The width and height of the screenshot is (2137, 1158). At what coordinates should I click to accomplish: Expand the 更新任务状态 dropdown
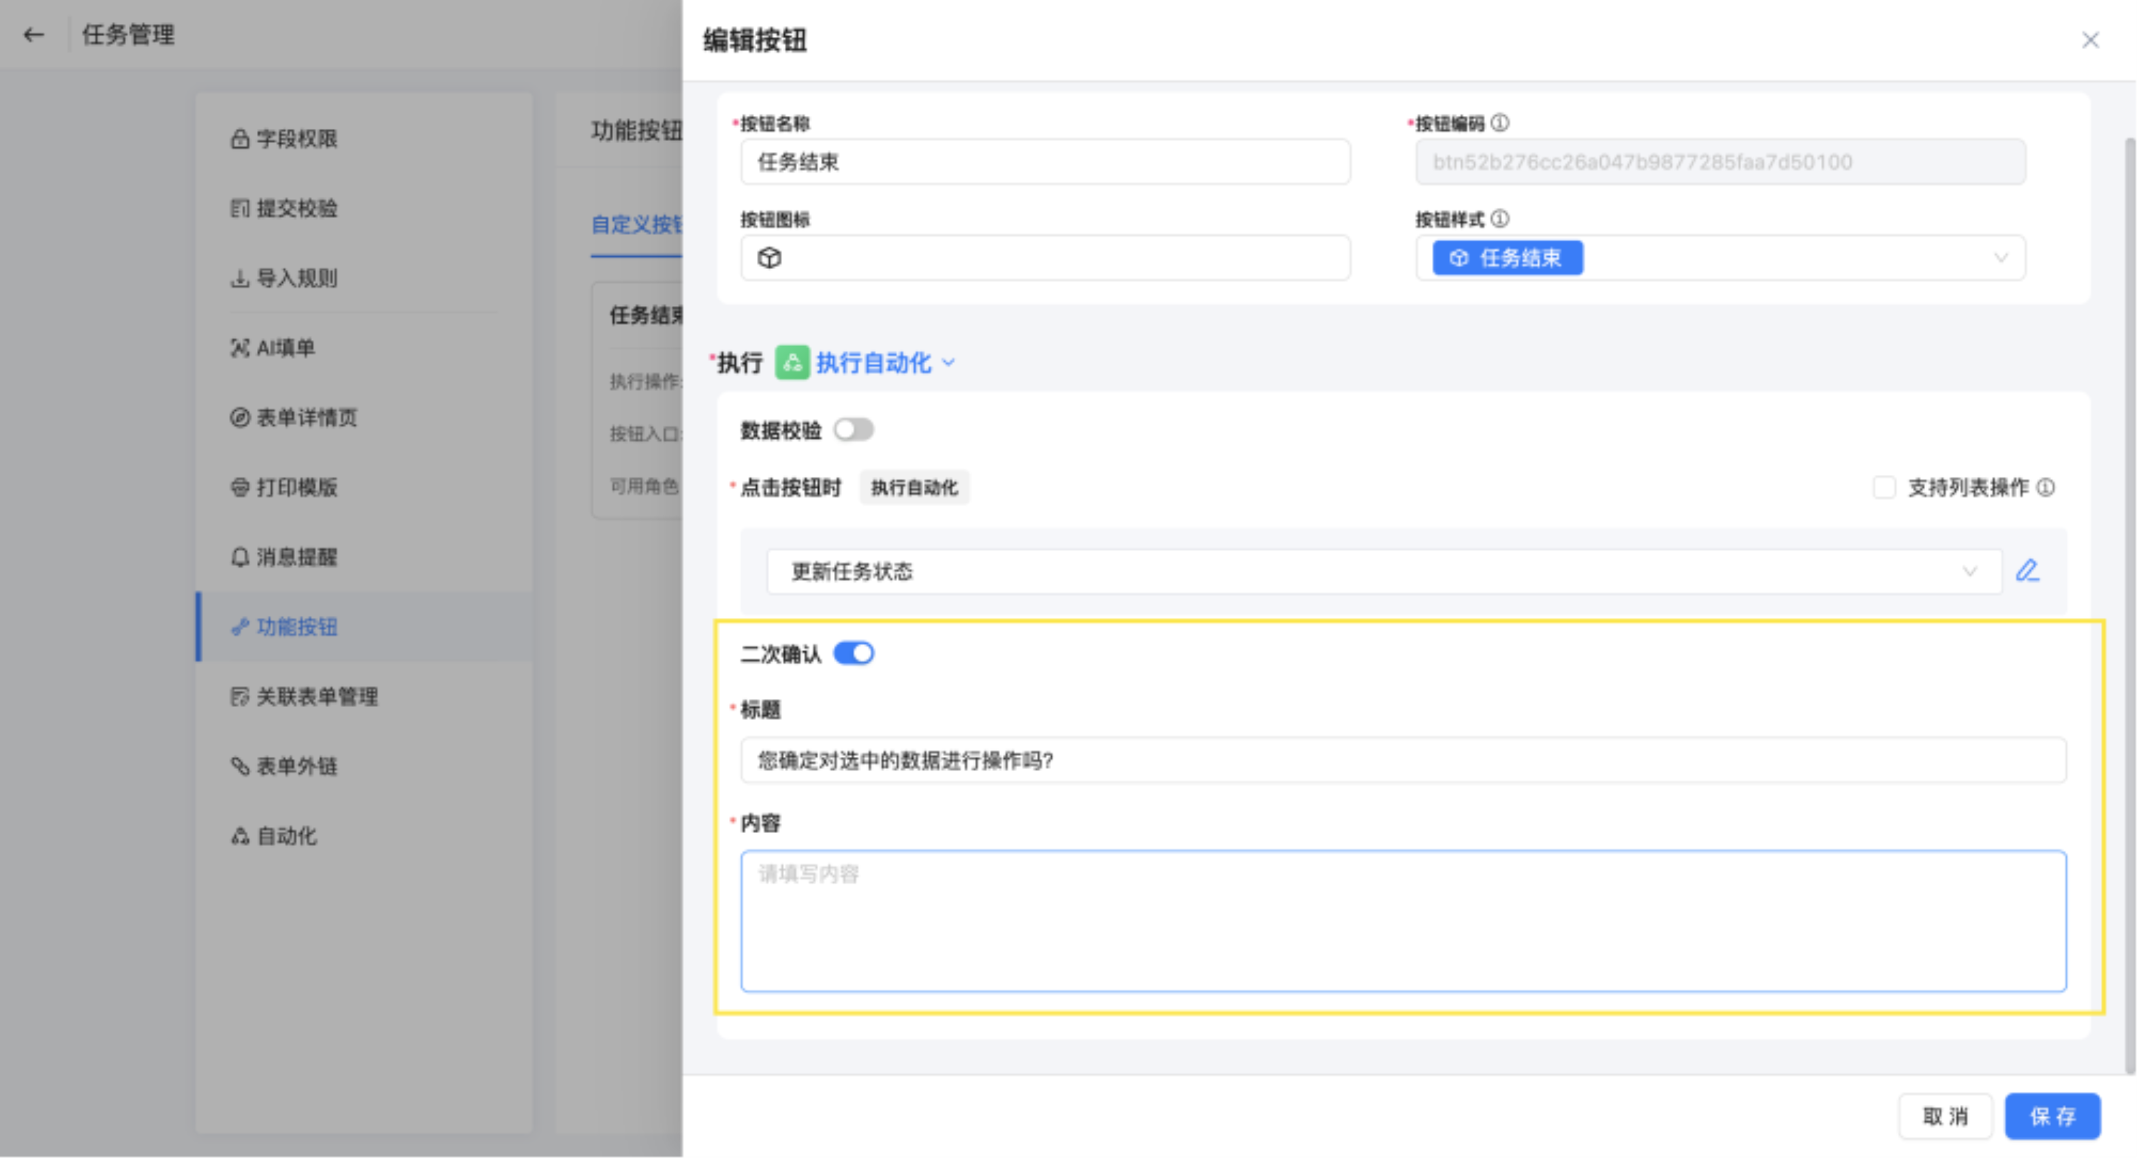tap(1969, 572)
